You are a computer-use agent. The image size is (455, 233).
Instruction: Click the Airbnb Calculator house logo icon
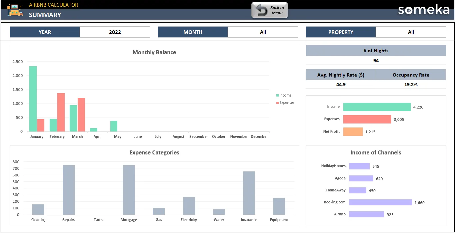pos(15,10)
